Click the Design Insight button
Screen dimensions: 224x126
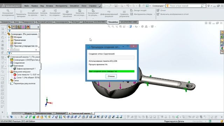pos(138,10)
